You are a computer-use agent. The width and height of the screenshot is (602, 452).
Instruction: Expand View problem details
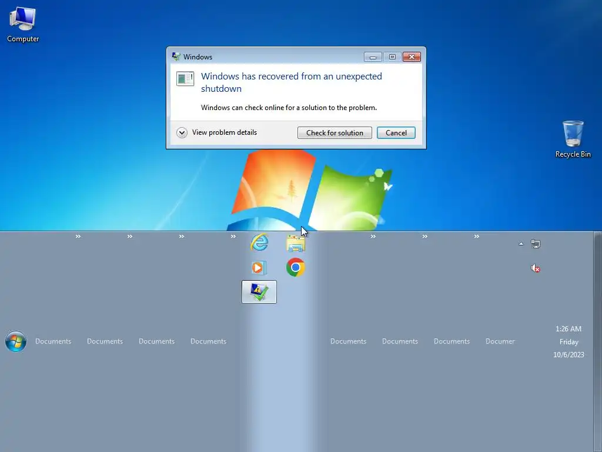click(217, 132)
